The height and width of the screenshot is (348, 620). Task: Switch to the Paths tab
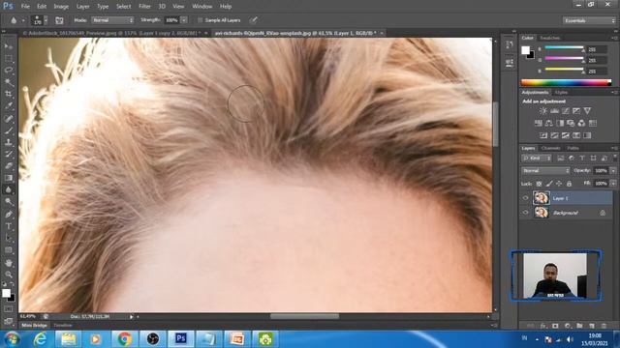pos(573,148)
